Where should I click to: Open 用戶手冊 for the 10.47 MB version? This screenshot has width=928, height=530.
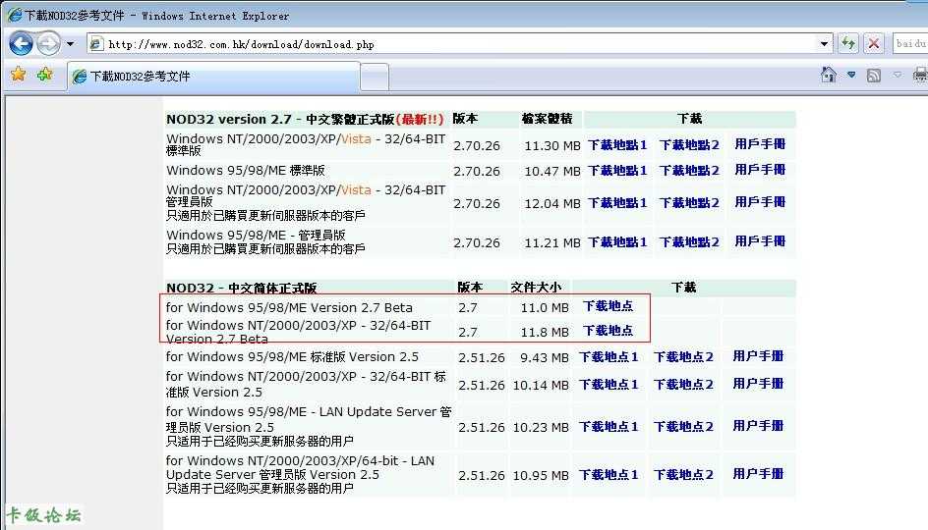(760, 170)
